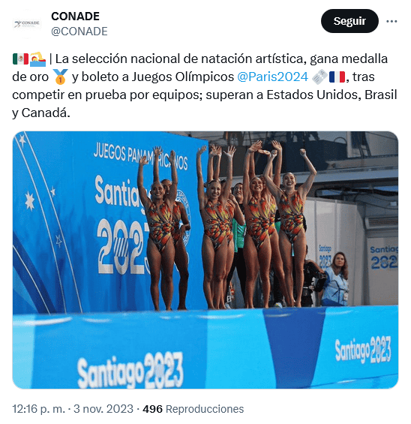
Task: Click the text 'Estados Unidos, Brasil'
Action: click(x=331, y=95)
